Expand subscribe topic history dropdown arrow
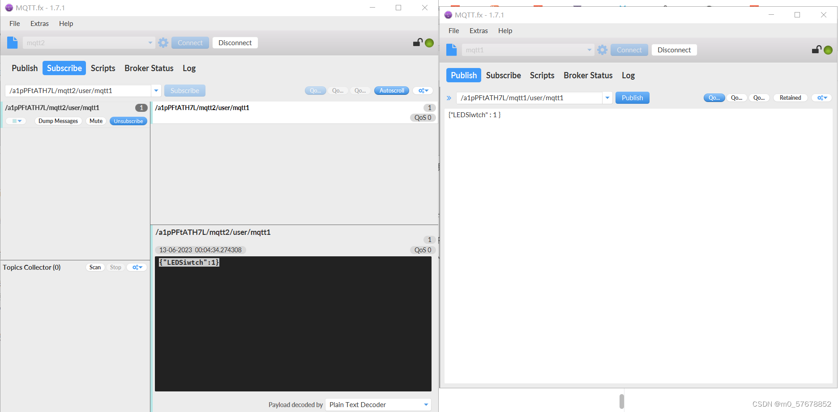 pyautogui.click(x=156, y=91)
